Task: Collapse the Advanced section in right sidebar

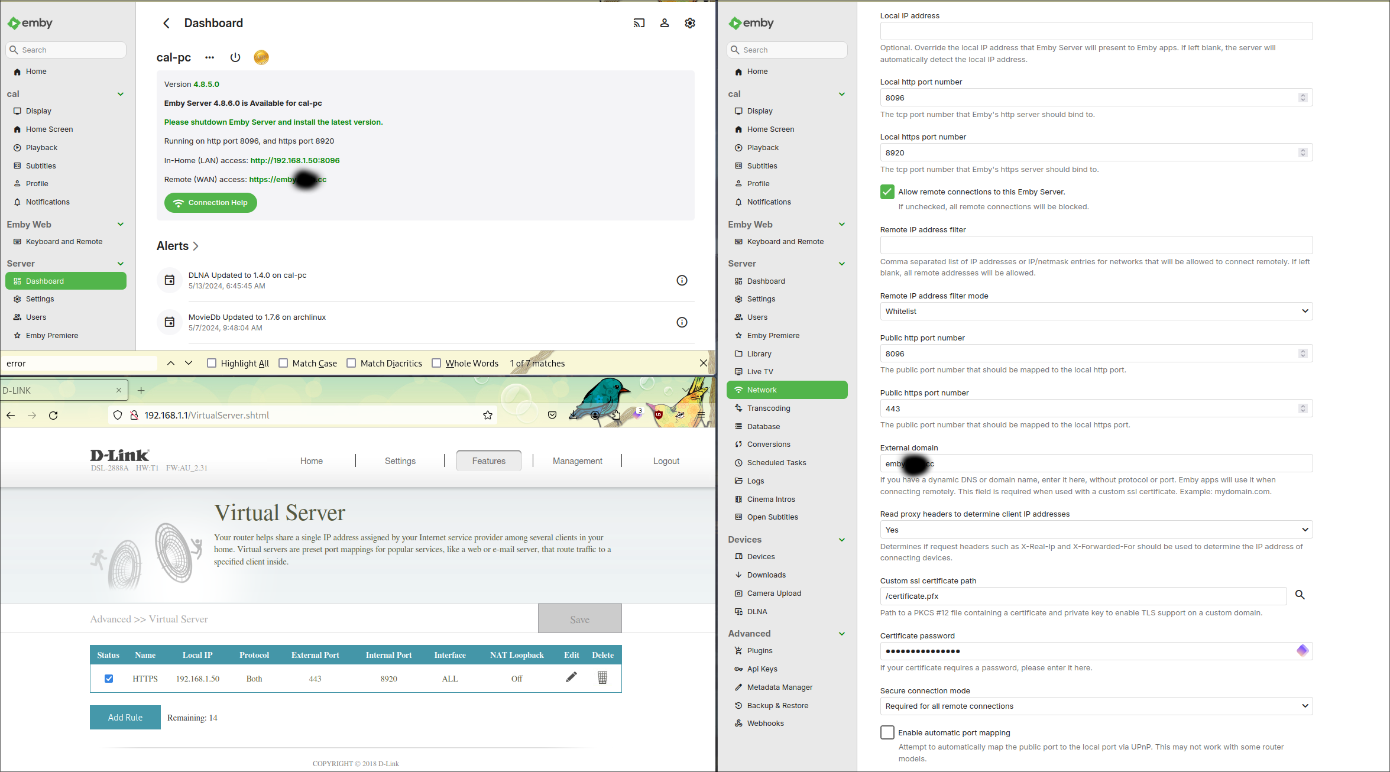Action: click(842, 634)
